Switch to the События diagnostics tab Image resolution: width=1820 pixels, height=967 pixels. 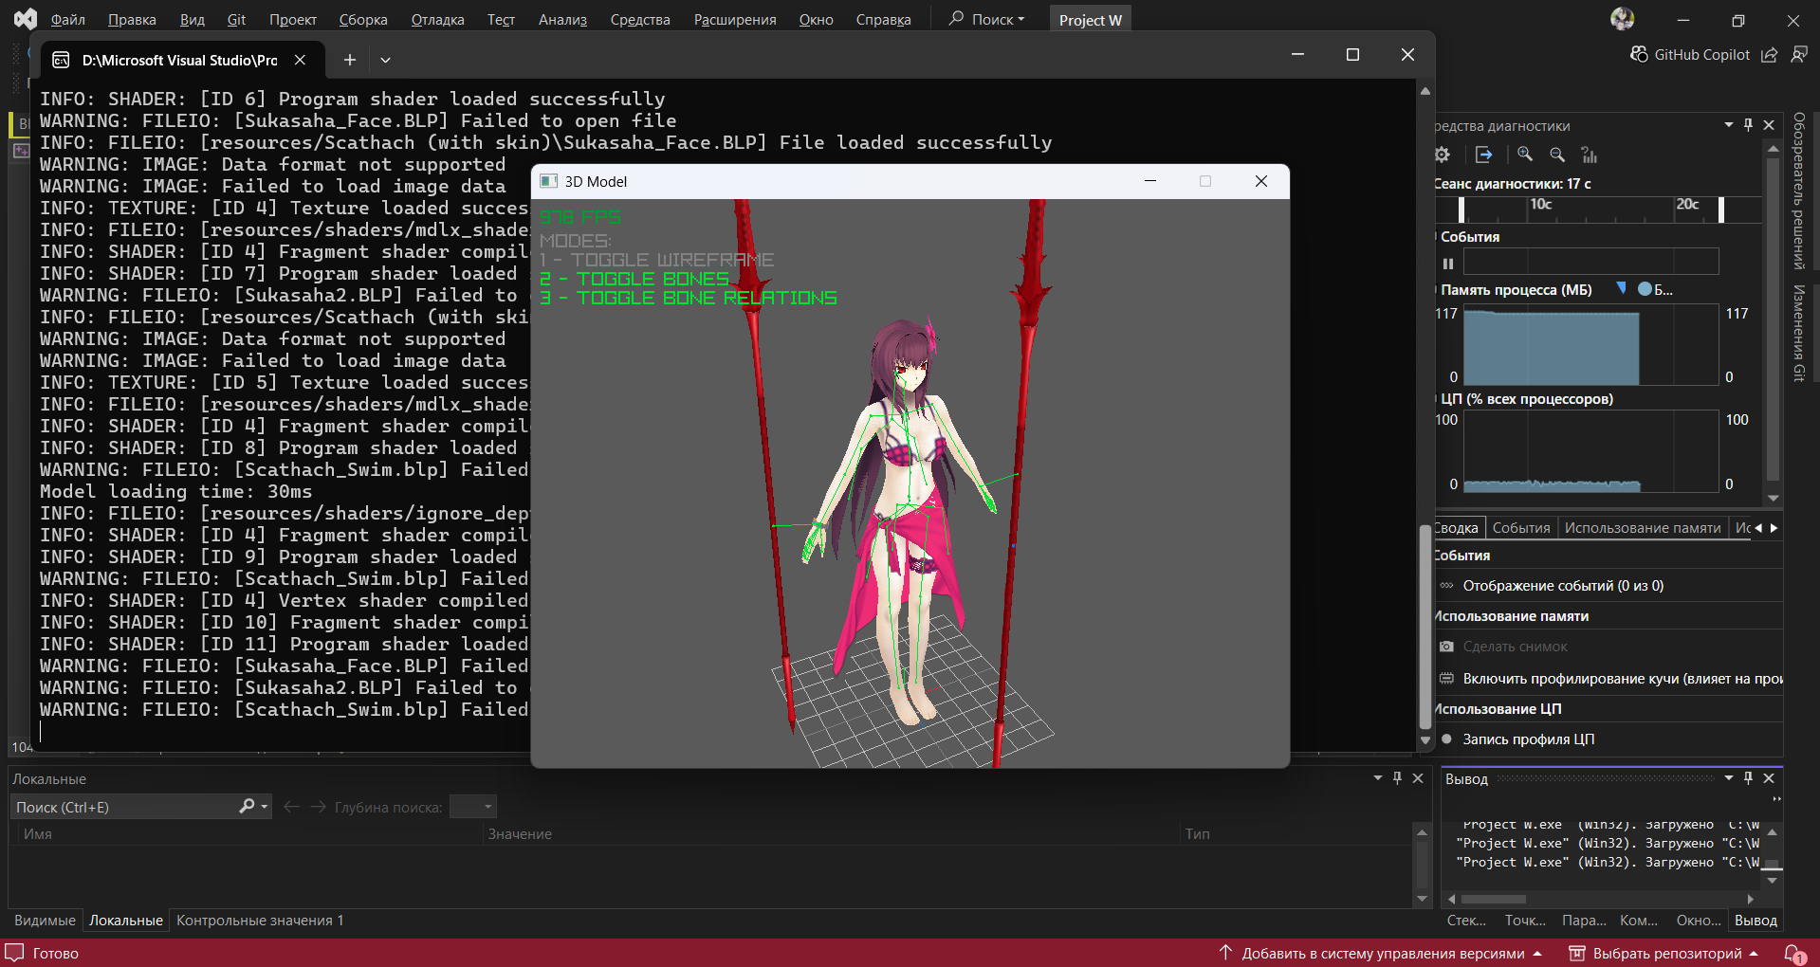(x=1521, y=528)
